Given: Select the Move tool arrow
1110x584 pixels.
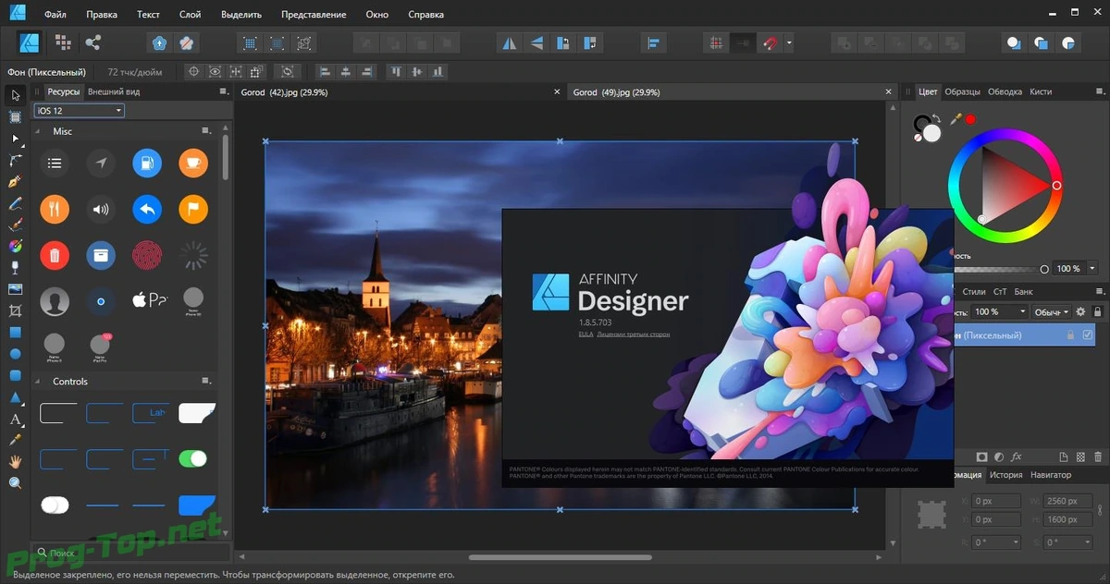Looking at the screenshot, I should coord(16,95).
